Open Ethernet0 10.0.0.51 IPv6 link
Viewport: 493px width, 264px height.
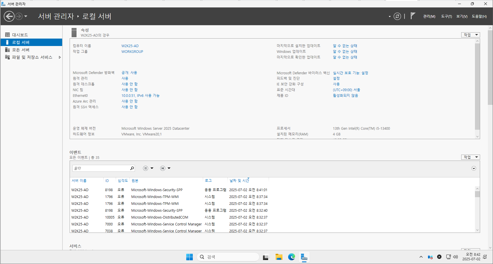pos(140,95)
